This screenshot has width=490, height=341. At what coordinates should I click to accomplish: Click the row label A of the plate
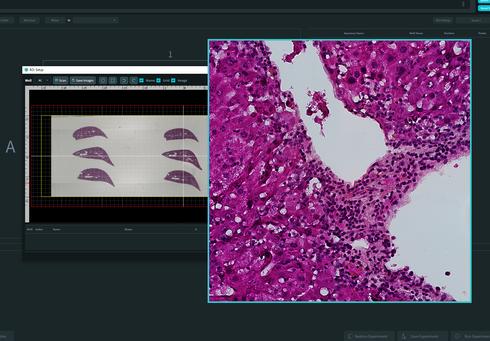click(10, 147)
